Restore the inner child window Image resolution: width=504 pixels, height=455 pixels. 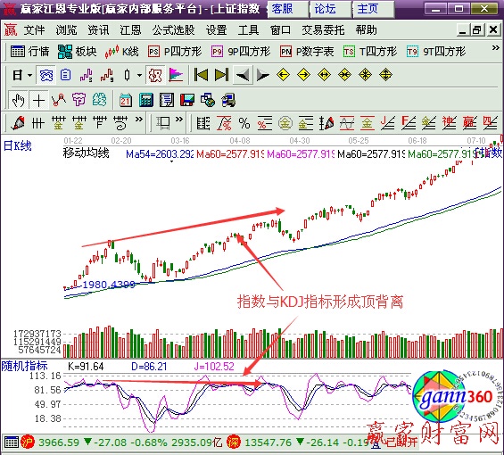click(x=477, y=30)
